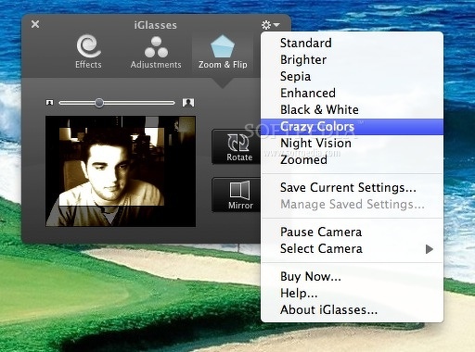
Task: Click Save Current Settings...
Action: [352, 188]
